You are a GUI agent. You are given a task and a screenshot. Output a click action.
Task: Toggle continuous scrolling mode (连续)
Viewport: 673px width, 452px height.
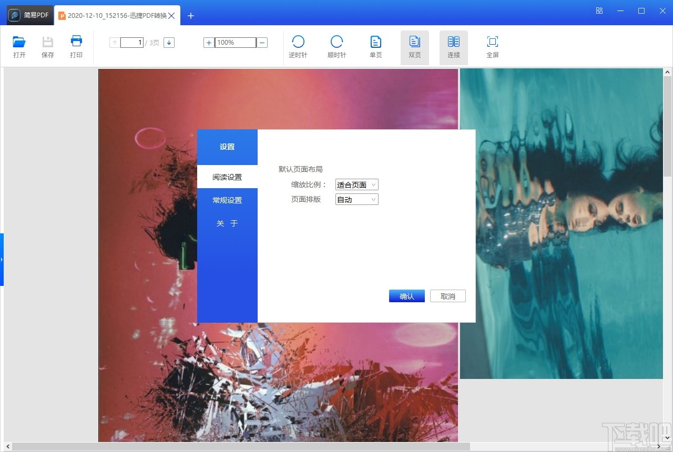(x=453, y=46)
